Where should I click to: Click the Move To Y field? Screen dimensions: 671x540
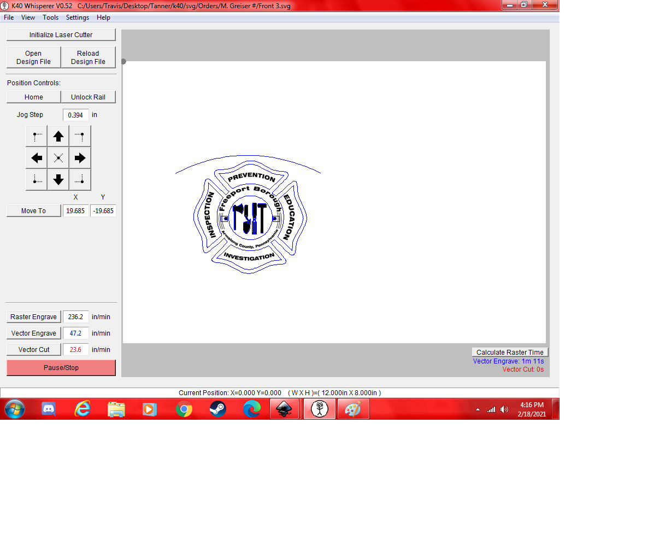coord(103,210)
